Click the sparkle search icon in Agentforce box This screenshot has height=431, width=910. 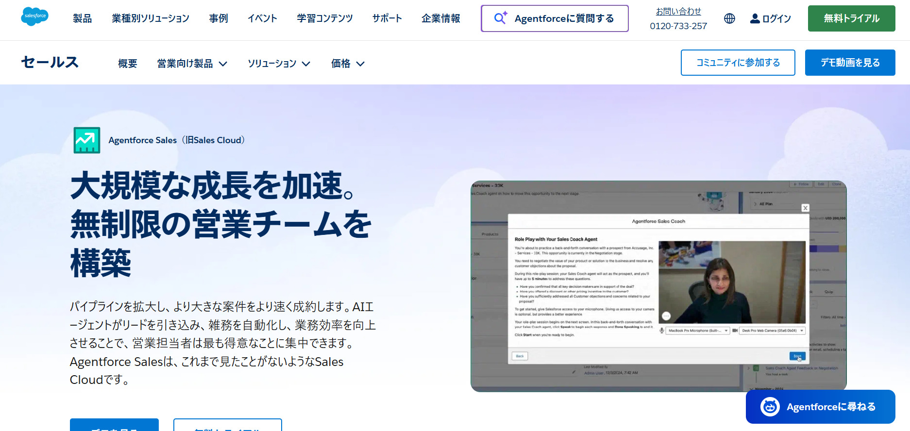pos(500,18)
